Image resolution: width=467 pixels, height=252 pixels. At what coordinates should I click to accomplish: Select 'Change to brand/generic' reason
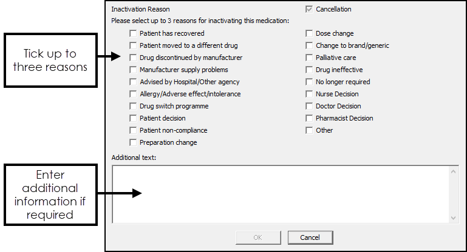(x=309, y=46)
